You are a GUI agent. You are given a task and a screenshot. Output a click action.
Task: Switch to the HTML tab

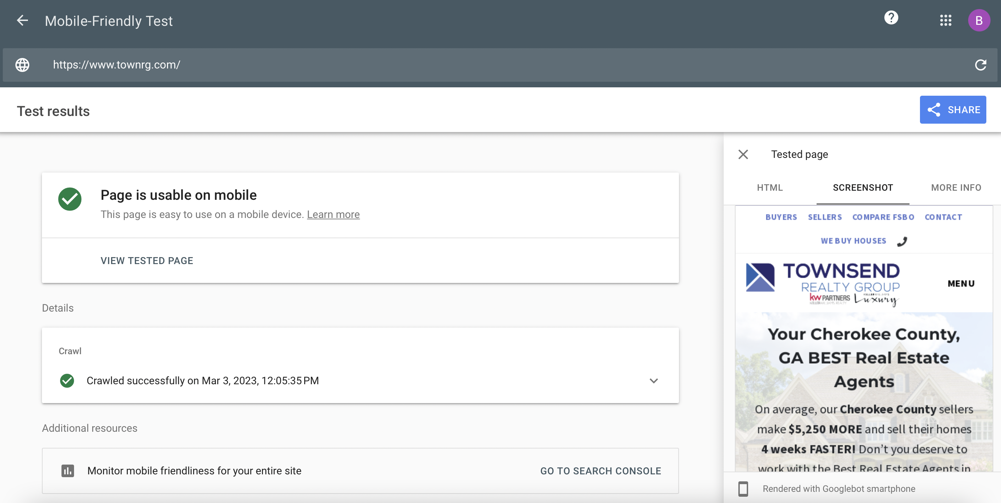tap(769, 188)
